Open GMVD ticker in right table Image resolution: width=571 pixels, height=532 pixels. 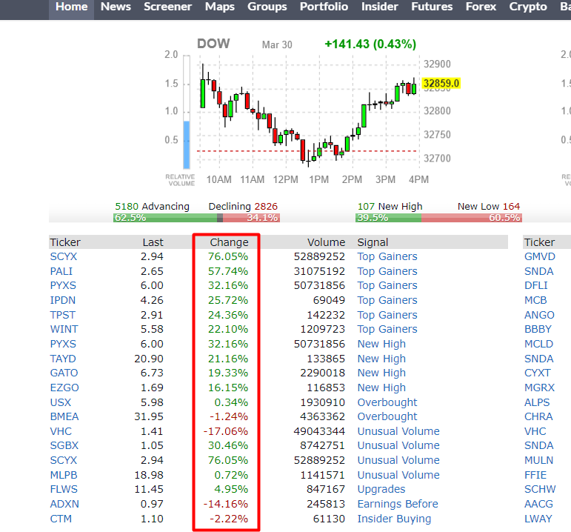(x=539, y=256)
